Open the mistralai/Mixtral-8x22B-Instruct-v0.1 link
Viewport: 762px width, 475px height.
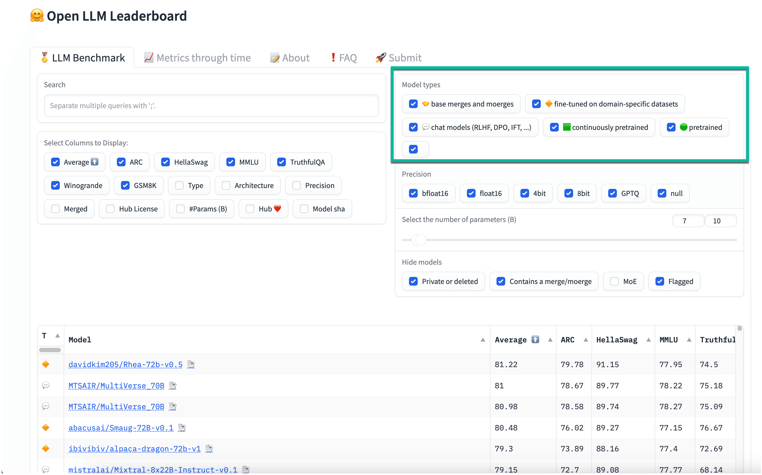click(x=152, y=469)
